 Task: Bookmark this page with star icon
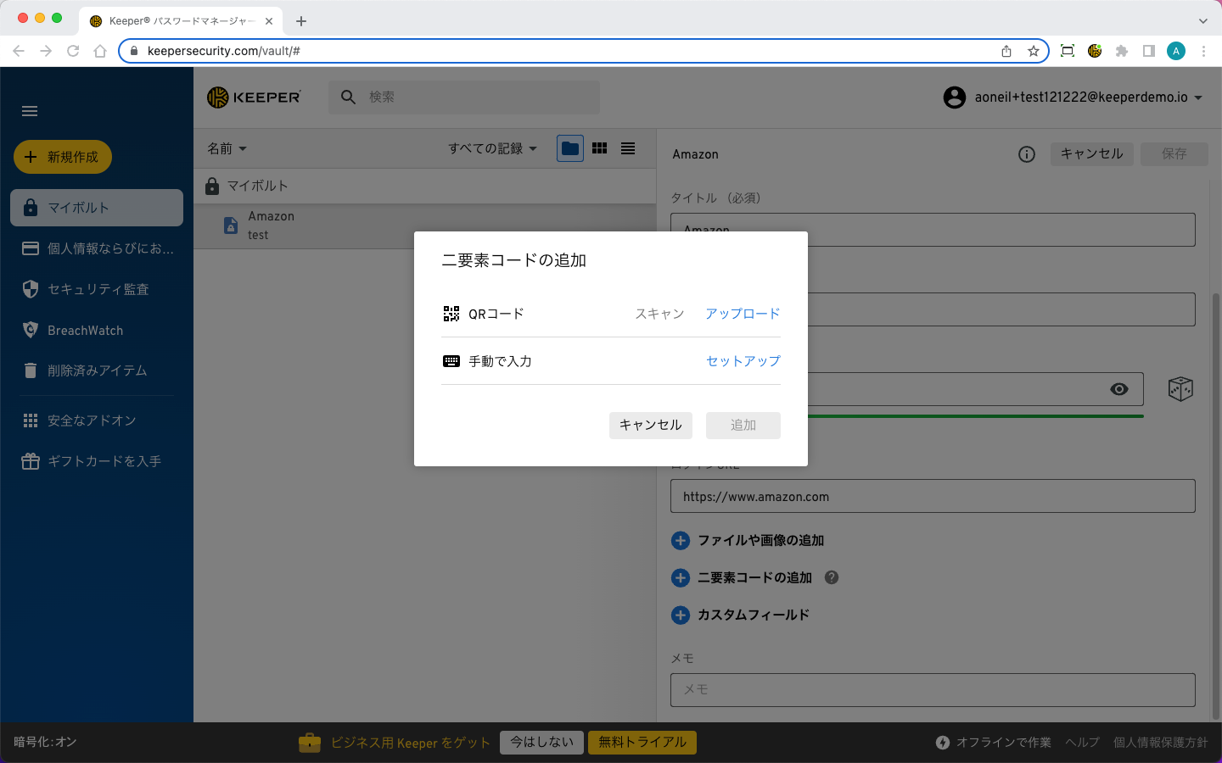tap(1034, 51)
